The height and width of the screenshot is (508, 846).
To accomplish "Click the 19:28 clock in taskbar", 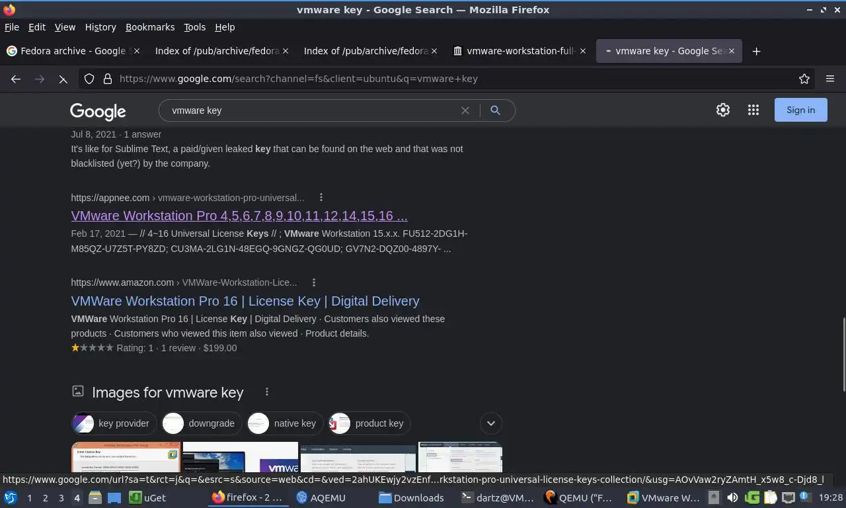I will (x=830, y=497).
